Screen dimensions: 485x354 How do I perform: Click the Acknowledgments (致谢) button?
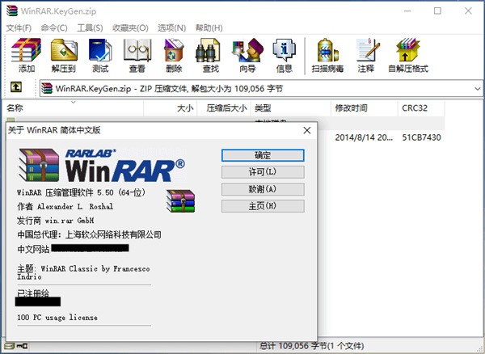tap(263, 189)
